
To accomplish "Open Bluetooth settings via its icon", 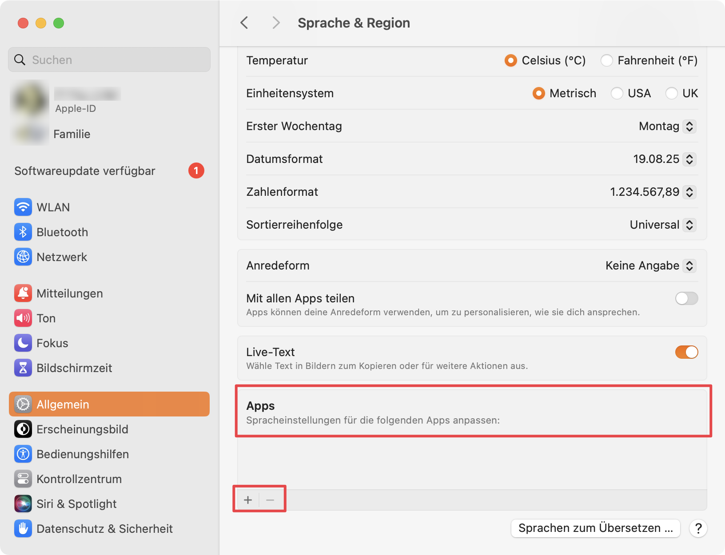I will tap(23, 232).
